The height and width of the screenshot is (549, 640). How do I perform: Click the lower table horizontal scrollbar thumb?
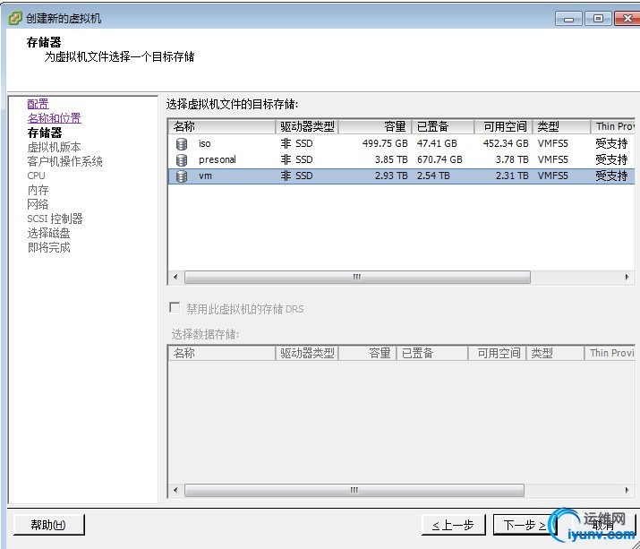(354, 490)
